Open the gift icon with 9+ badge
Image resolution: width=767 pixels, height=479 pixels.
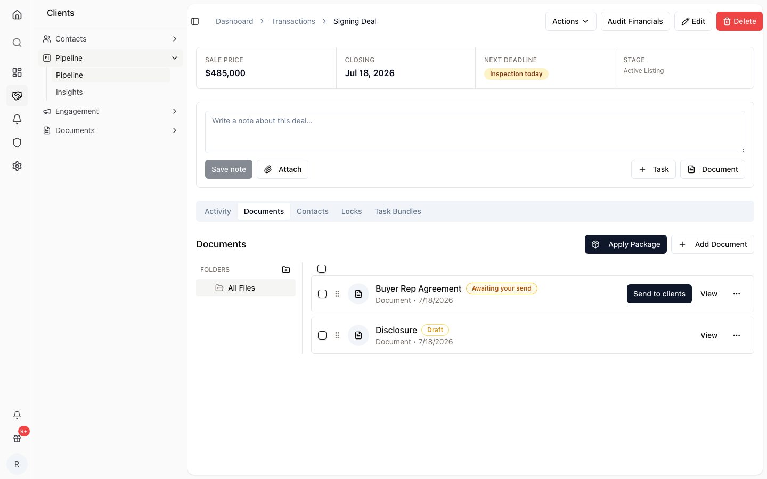[17, 439]
